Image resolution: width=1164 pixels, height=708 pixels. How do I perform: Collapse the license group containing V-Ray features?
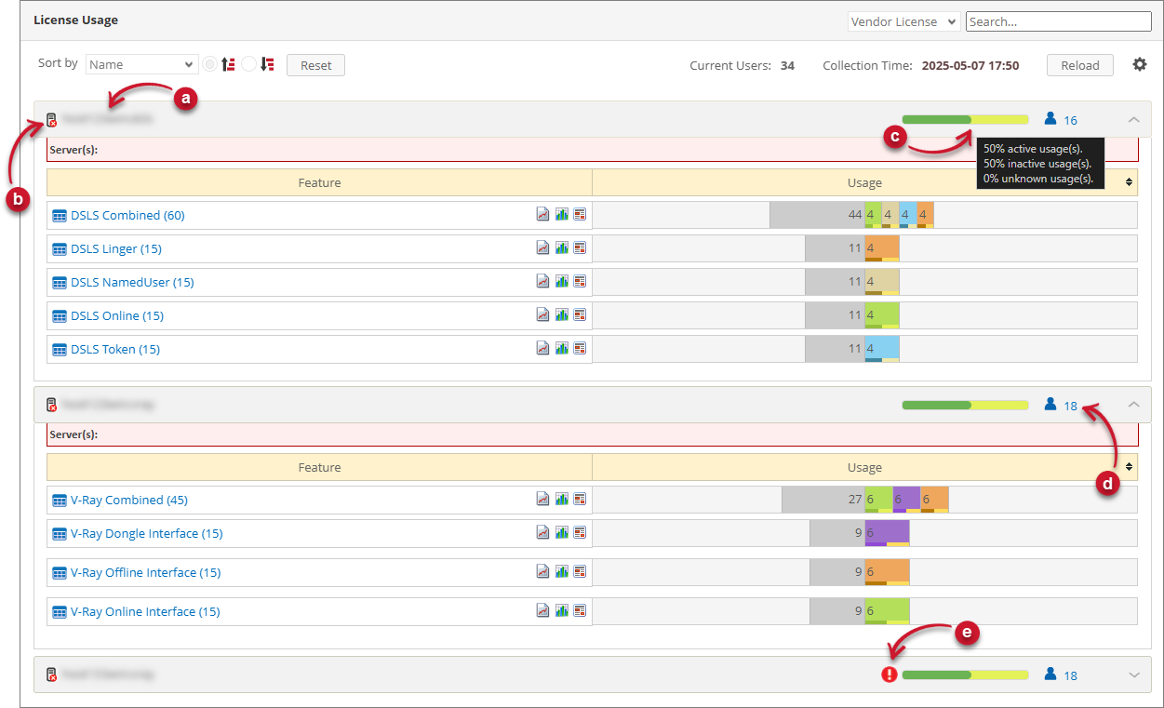pos(1133,405)
